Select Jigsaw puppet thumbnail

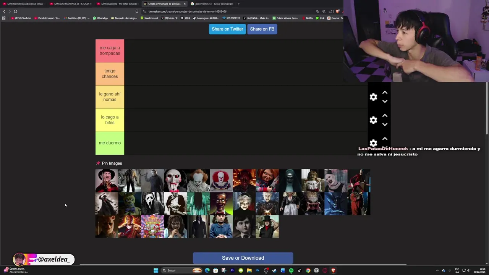[175, 181]
